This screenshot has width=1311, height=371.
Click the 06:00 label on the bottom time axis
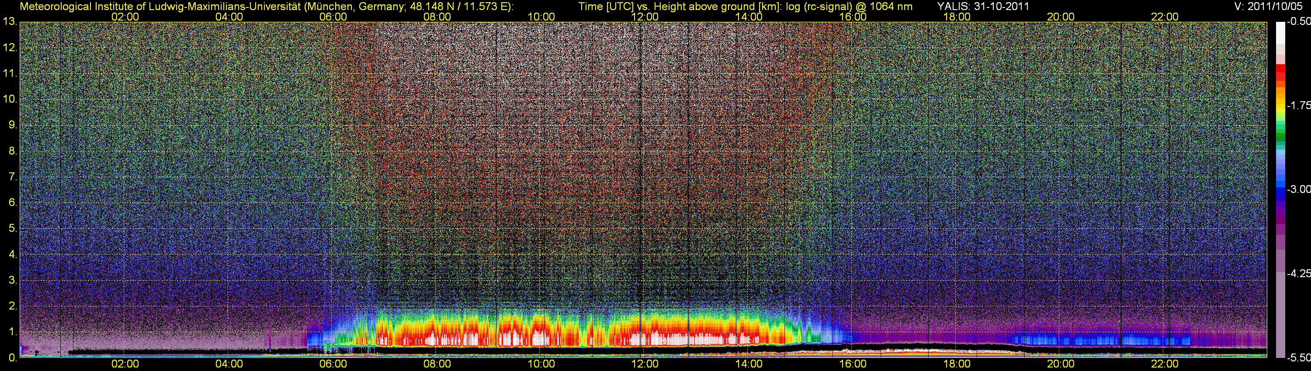333,364
